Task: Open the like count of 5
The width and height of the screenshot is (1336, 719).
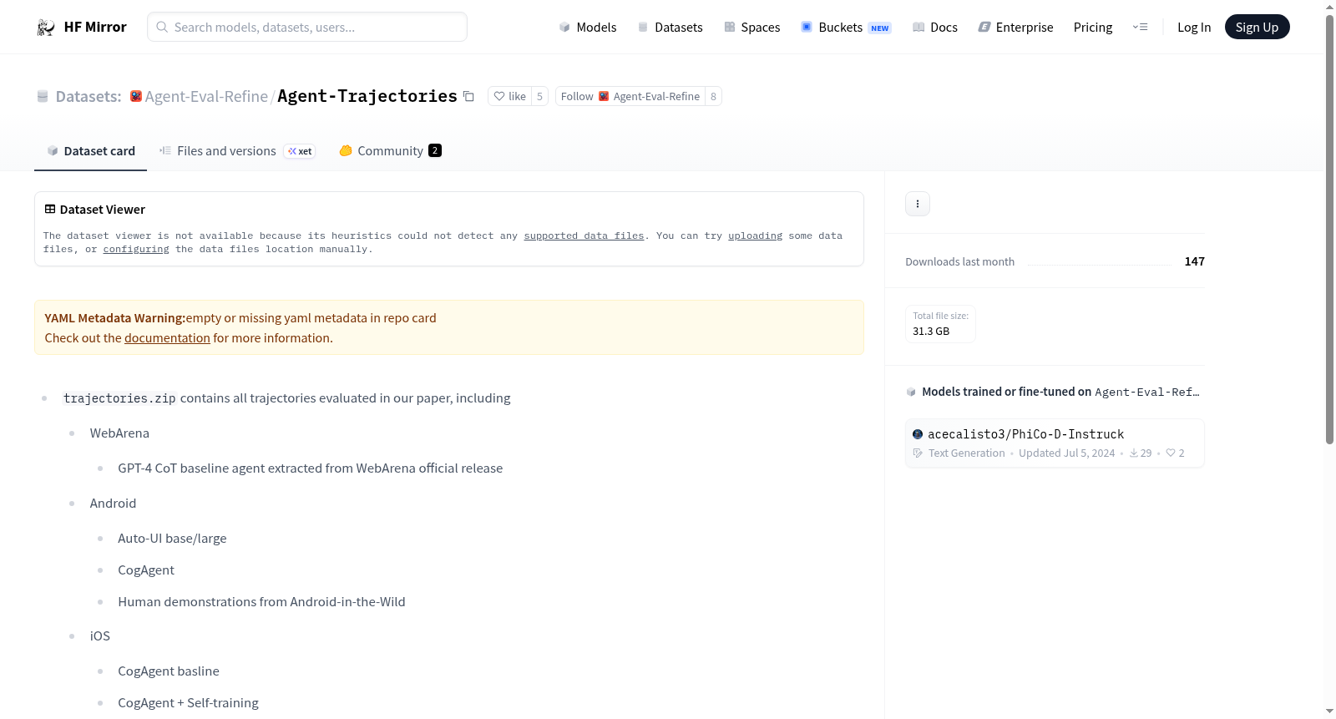Action: point(539,97)
